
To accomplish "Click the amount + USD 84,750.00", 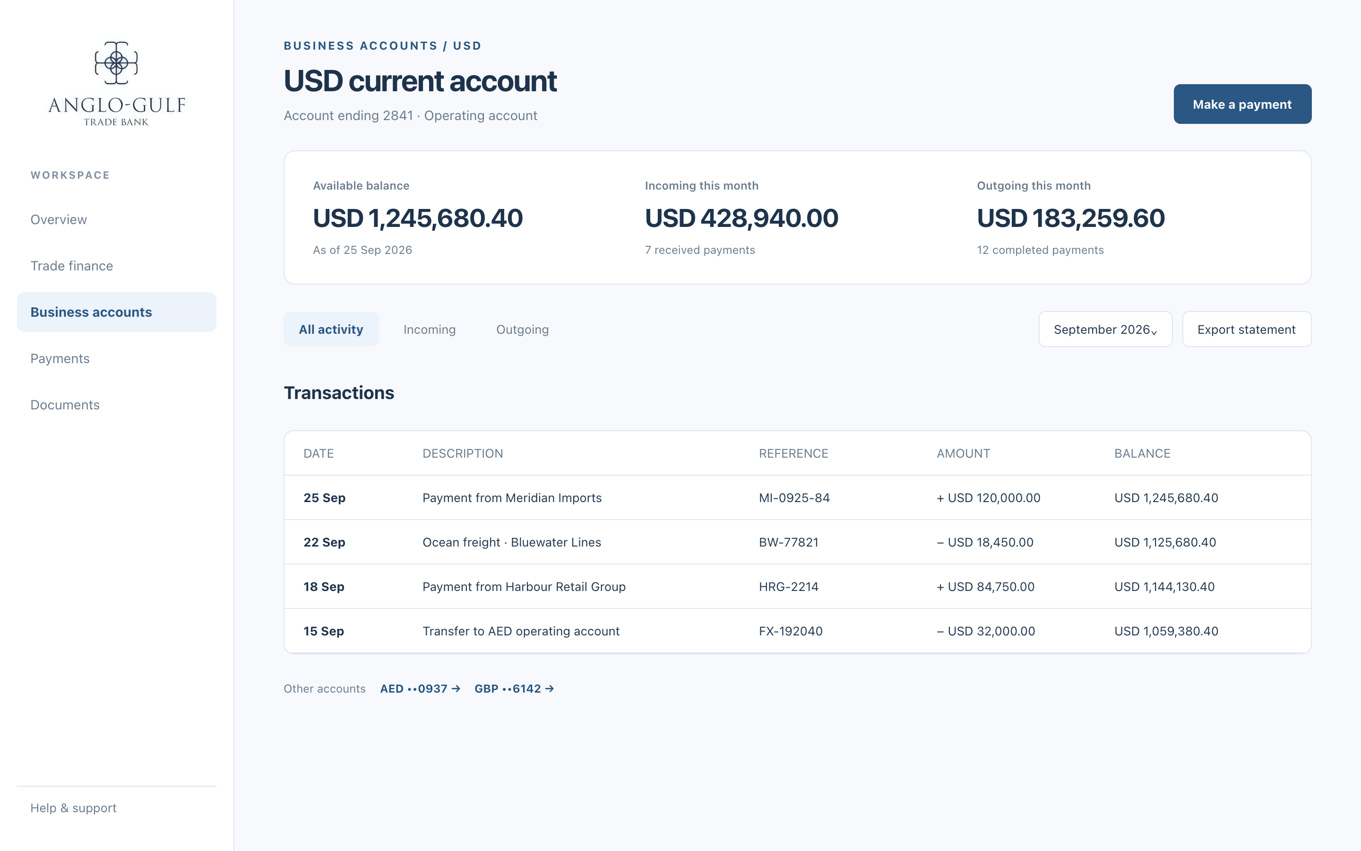I will 985,586.
